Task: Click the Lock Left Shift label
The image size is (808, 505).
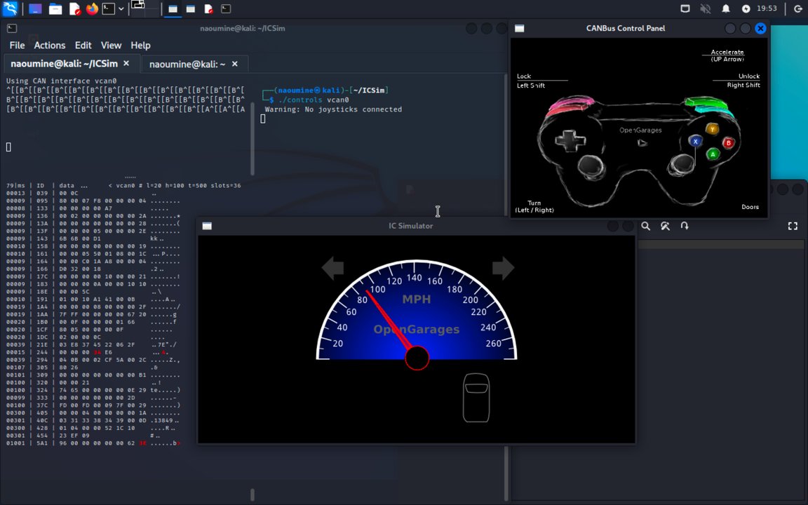Action: click(531, 81)
